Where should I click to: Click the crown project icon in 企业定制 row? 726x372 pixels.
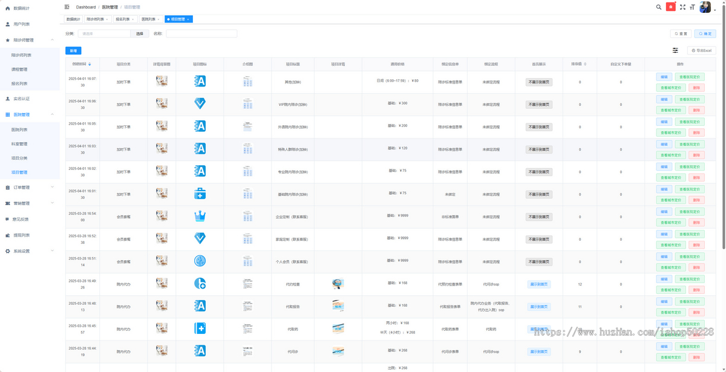[x=200, y=216]
